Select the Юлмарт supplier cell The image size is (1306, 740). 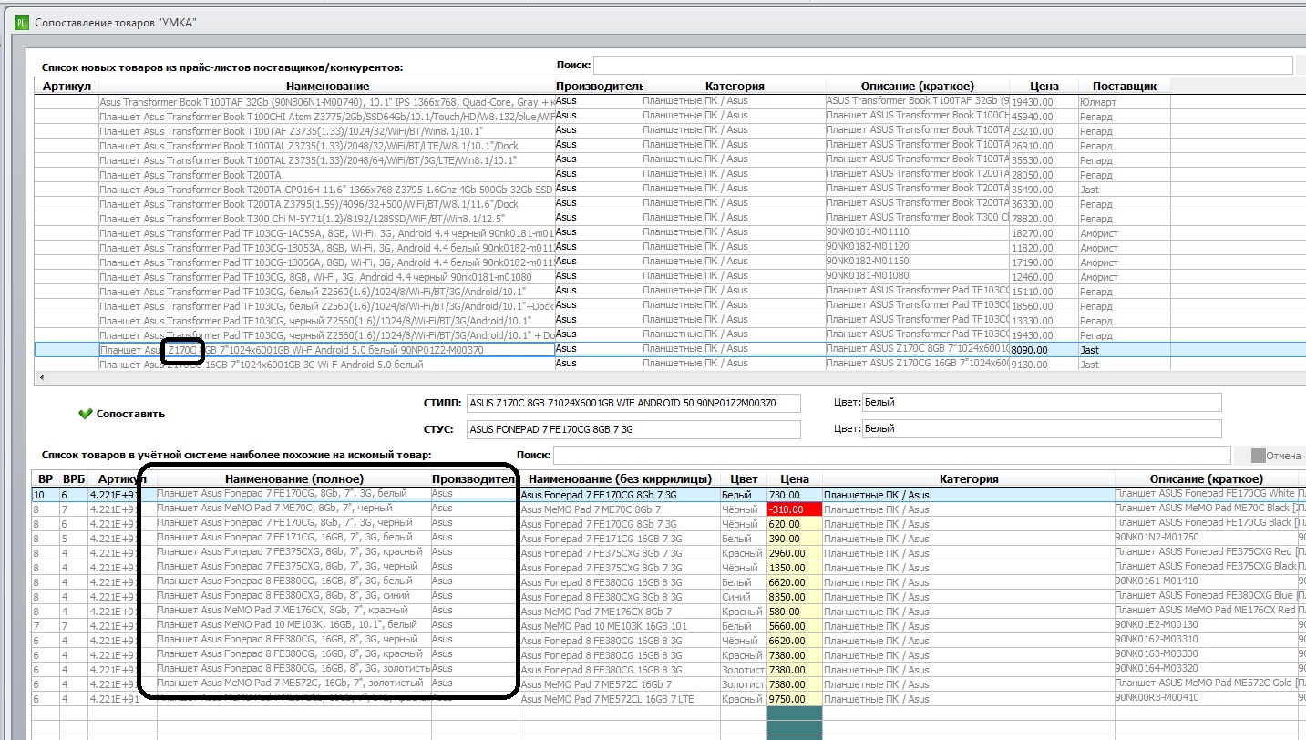pos(1125,102)
